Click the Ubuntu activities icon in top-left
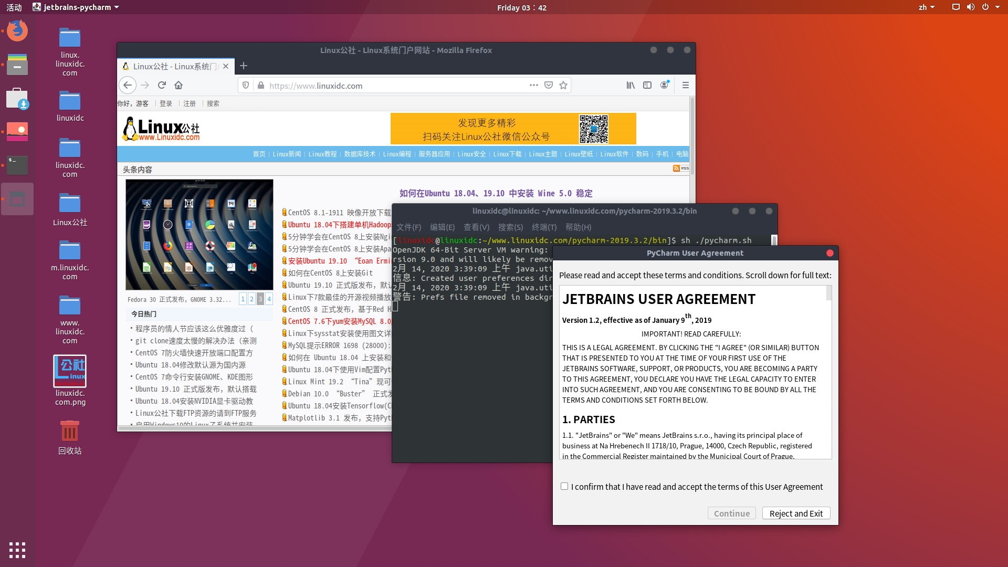 point(14,7)
